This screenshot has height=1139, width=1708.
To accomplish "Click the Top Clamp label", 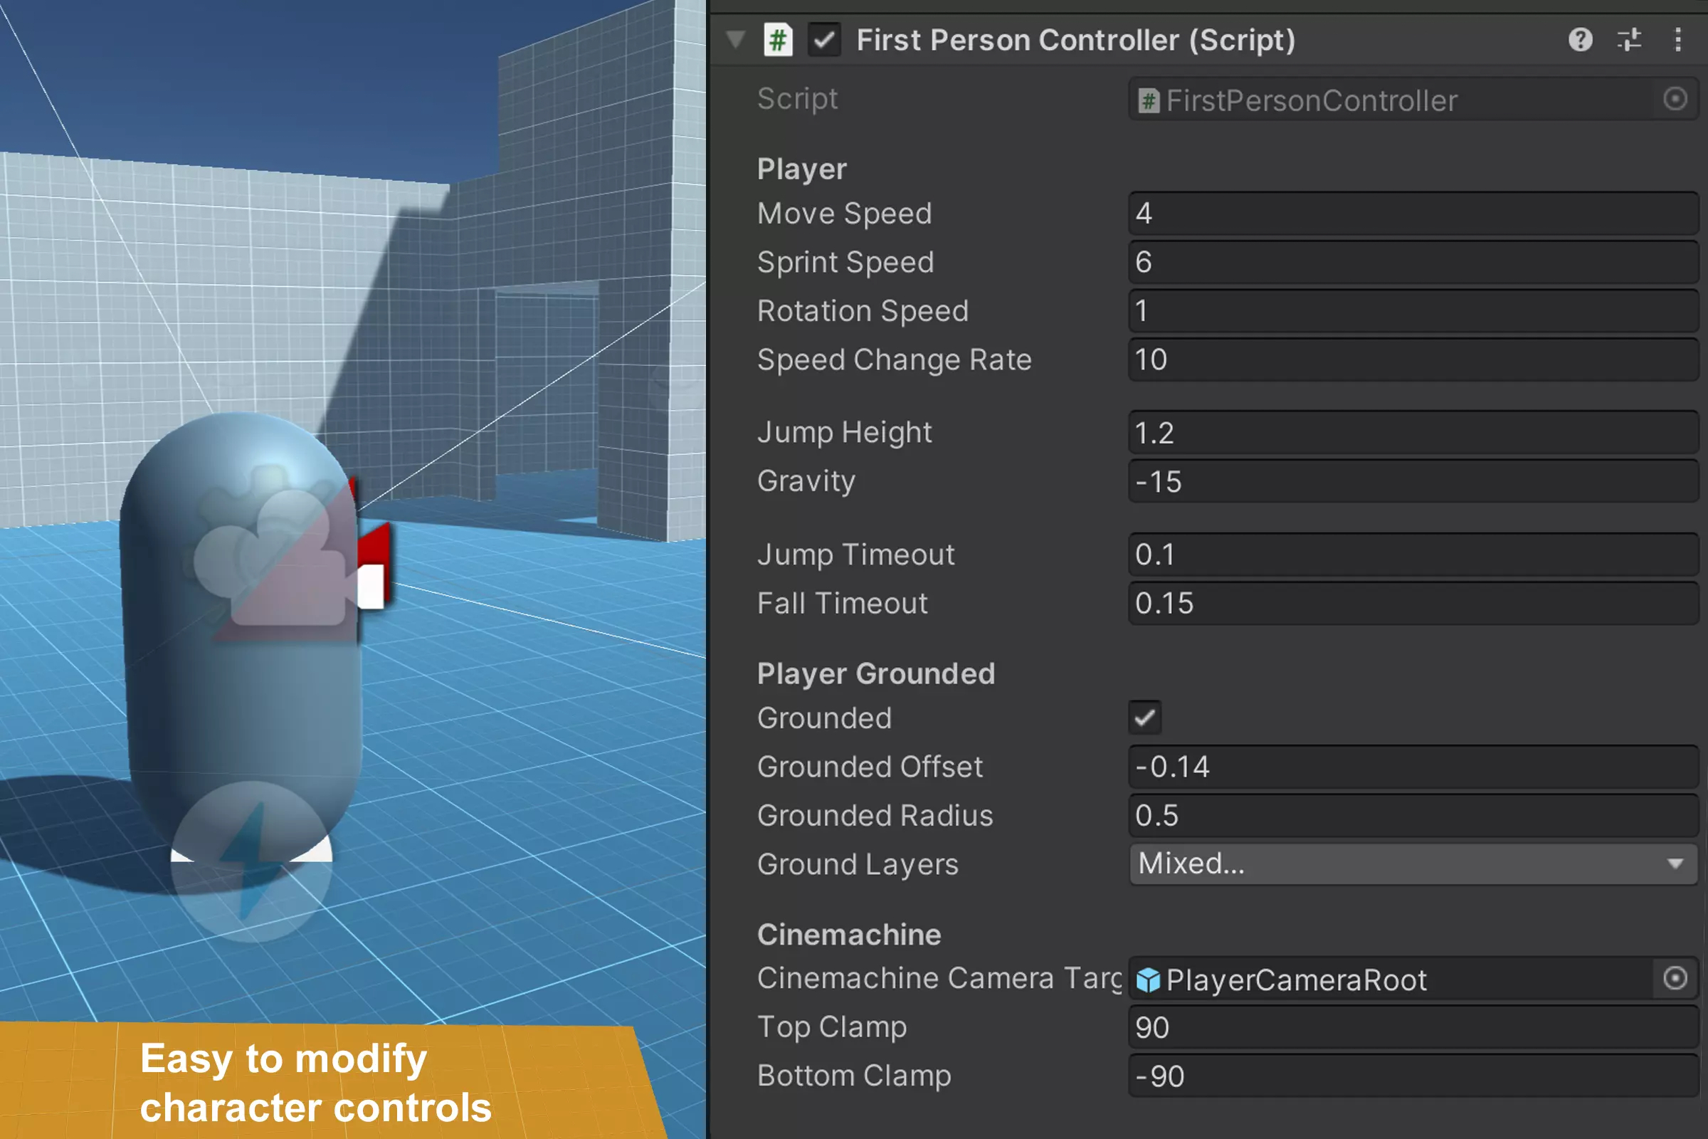I will [x=831, y=1027].
